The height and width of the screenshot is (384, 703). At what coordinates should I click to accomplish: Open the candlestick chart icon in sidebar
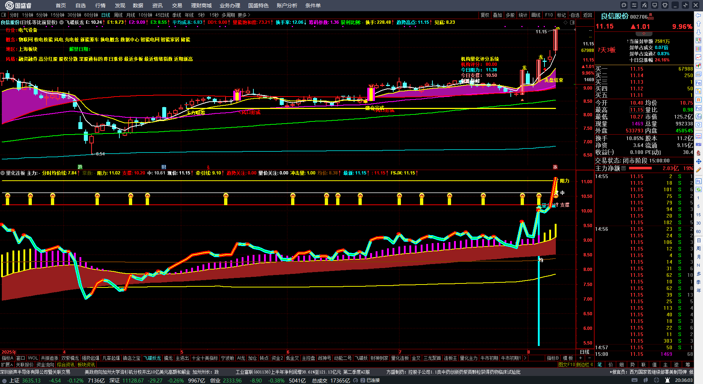[x=699, y=66]
